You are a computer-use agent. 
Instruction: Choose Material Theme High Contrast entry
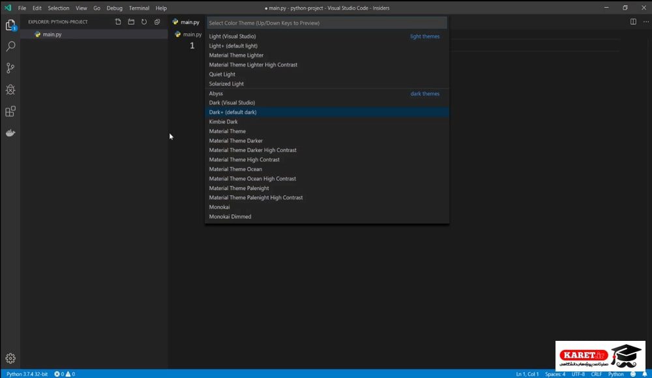(327, 160)
